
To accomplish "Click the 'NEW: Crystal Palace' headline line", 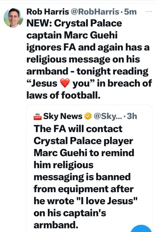I will click(74, 24).
